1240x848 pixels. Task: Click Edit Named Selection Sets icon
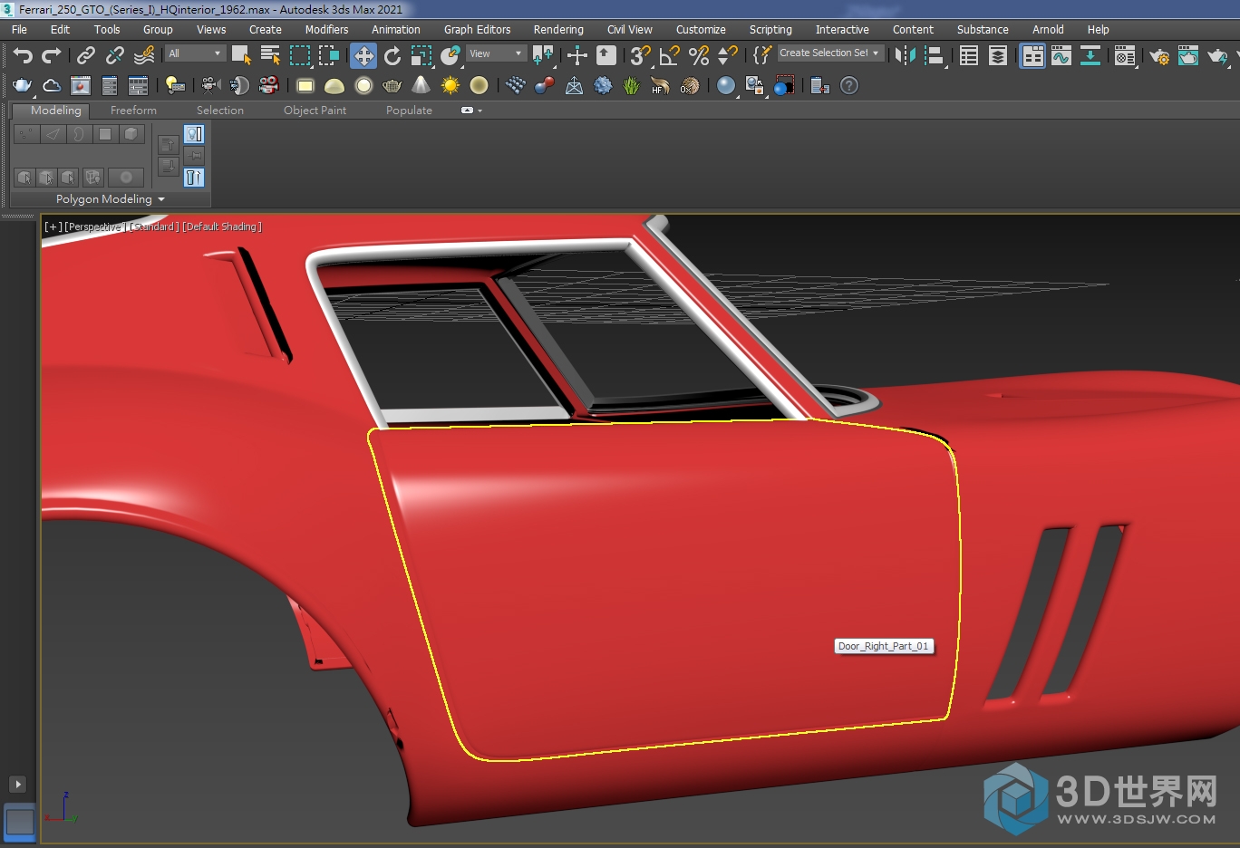[762, 56]
